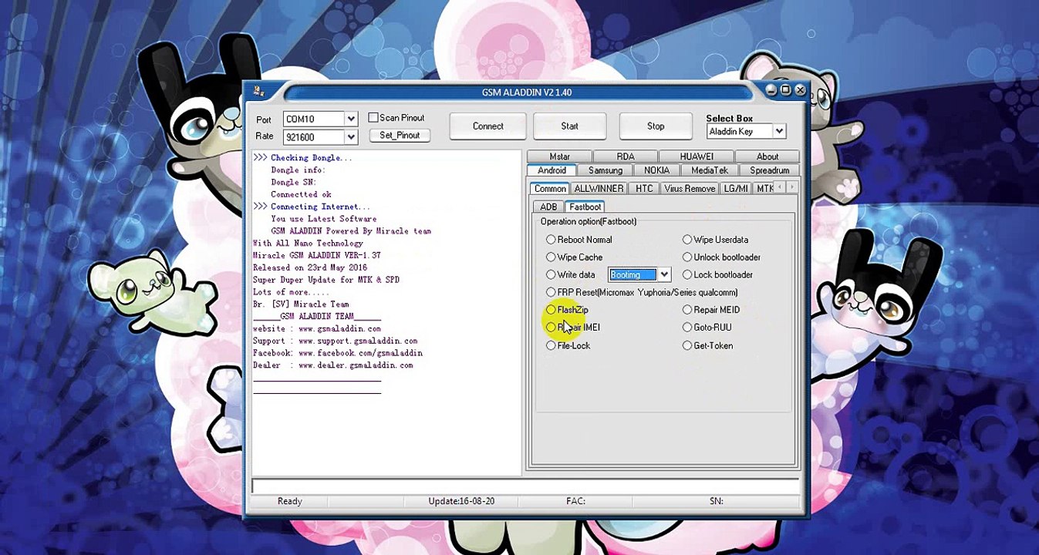The height and width of the screenshot is (555, 1039).
Task: Click the 'Operation option(Fastboot)' group label
Action: [589, 222]
